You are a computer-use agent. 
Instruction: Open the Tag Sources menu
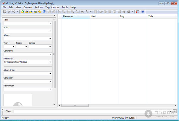[x=52, y=7]
